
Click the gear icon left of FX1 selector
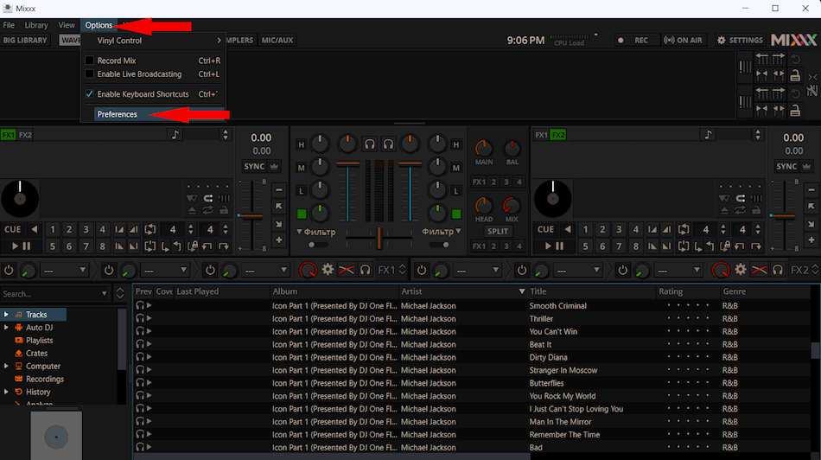click(328, 270)
